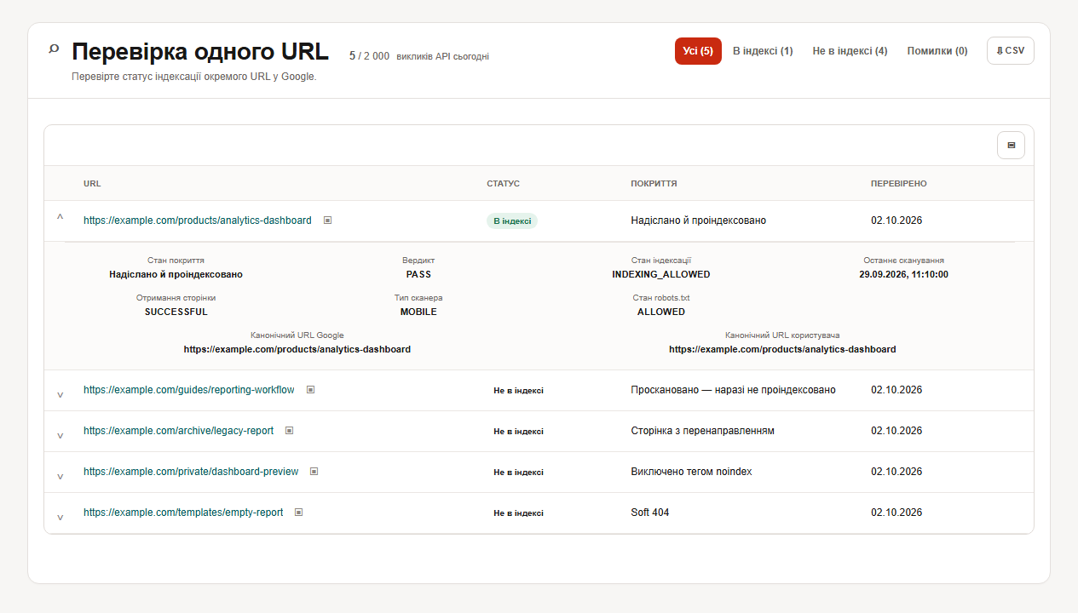Open the archive/legacy-report link

click(179, 431)
